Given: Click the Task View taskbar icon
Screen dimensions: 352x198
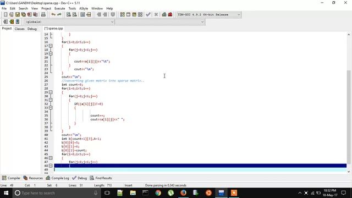Looking at the screenshot, I should 107,193.
